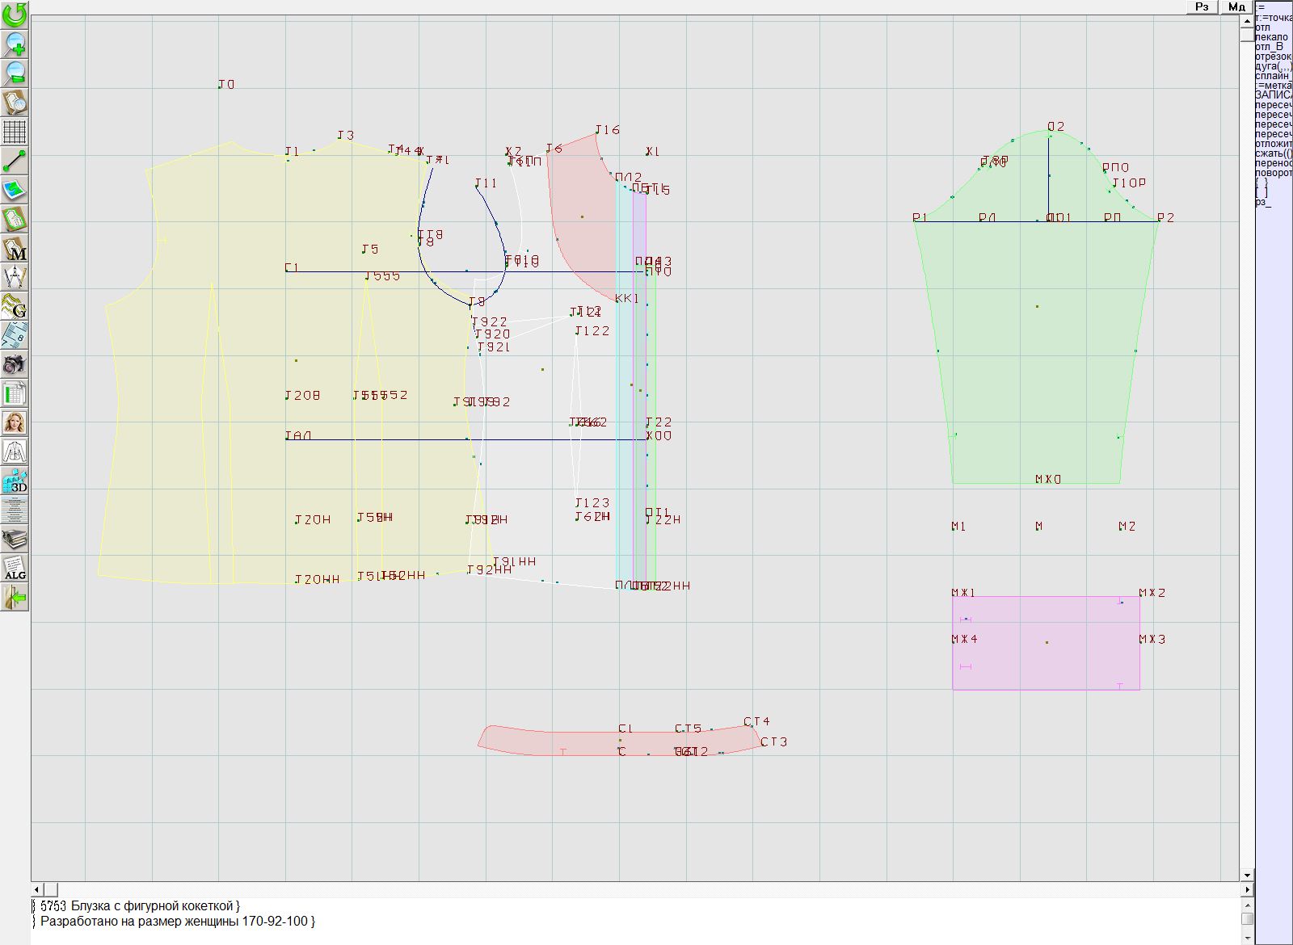The image size is (1293, 945).
Task: Zoom out with the minus magnifier
Action: [15, 73]
